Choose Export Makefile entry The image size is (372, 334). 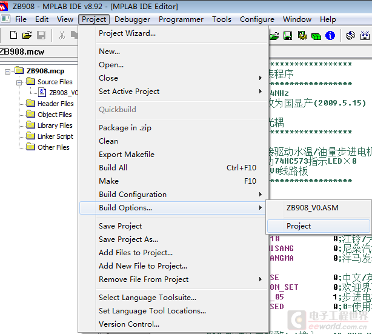(x=173, y=155)
